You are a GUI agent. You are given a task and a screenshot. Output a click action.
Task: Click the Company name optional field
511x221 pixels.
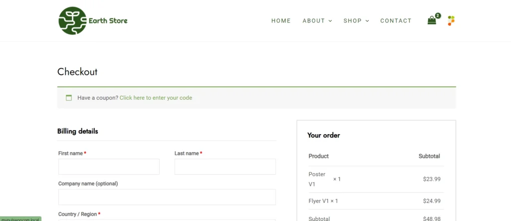167,197
